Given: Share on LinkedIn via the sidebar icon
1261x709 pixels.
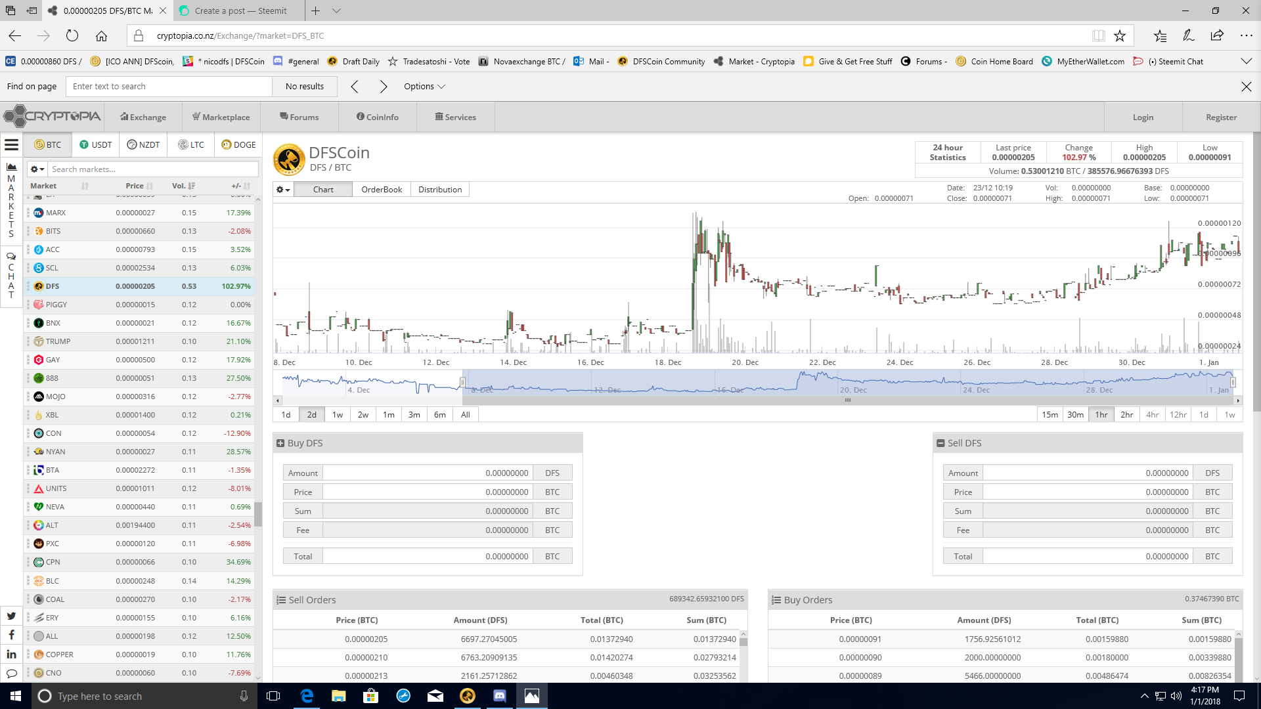Looking at the screenshot, I should point(11,655).
